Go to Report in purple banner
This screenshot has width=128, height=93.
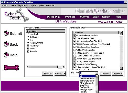coord(106,17)
